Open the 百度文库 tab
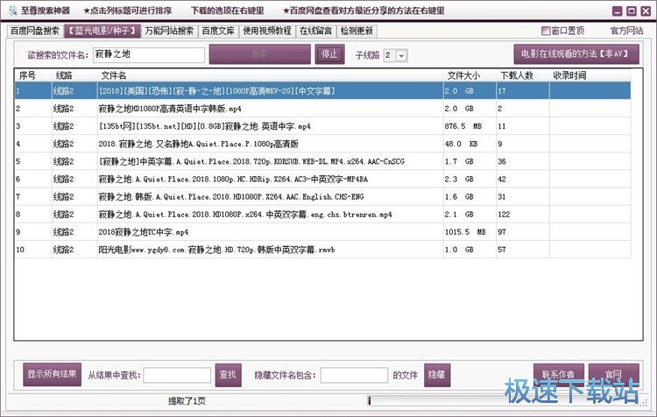 218,31
